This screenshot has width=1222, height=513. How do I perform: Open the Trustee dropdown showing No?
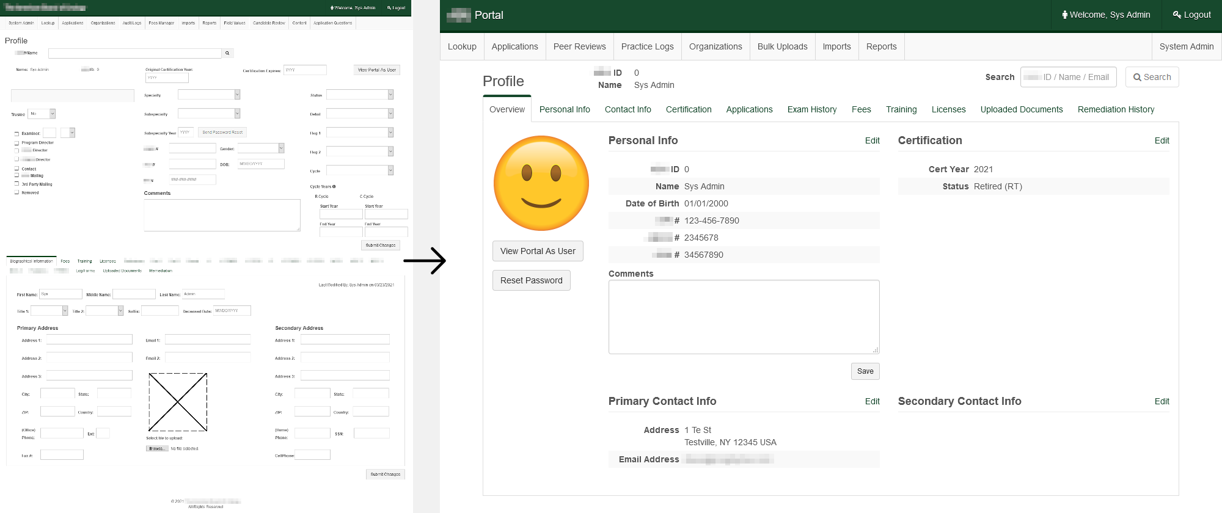coord(42,114)
